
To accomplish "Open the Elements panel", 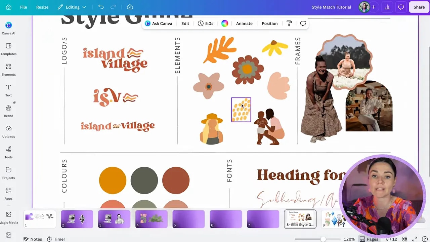I will [x=8, y=70].
